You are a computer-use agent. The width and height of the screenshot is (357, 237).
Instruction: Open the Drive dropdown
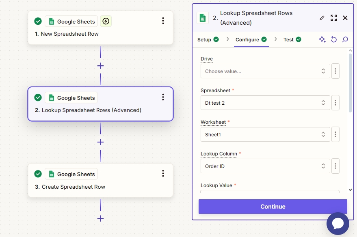(265, 71)
